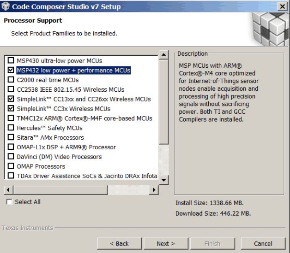Click the list's scroll down arrow

coord(163,180)
